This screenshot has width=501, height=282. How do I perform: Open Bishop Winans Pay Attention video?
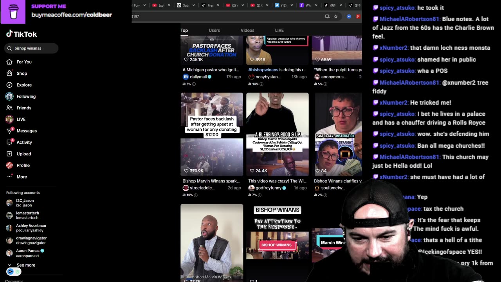click(277, 243)
